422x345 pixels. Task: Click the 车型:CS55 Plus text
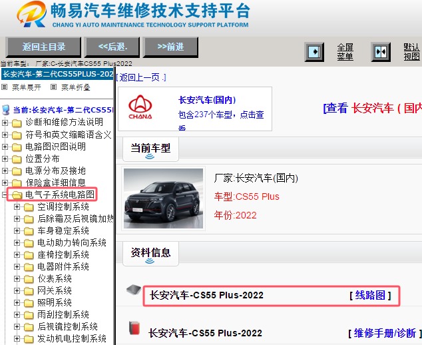pyautogui.click(x=246, y=196)
